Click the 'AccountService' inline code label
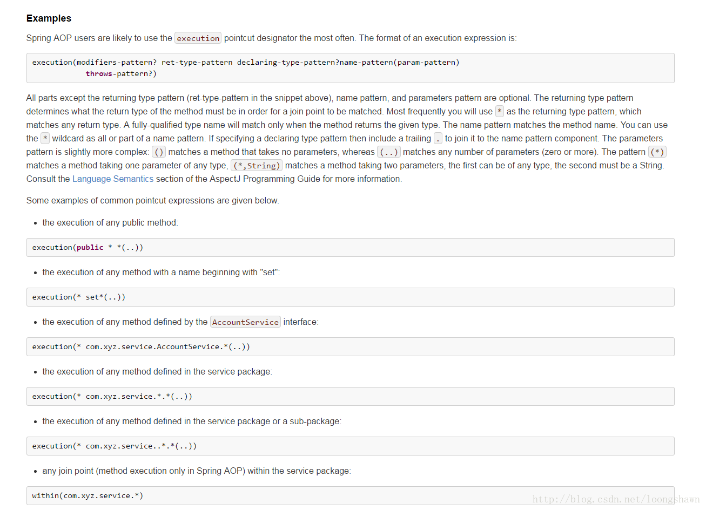Screen dimensions: 706x510 (x=245, y=322)
